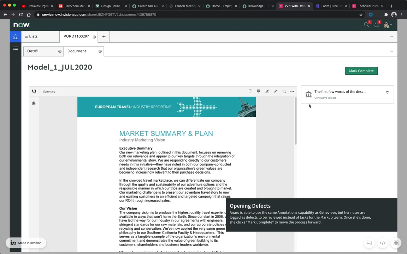407x254 pixels.
Task: Switch to Design Sprint browser tab
Action: 111,6
